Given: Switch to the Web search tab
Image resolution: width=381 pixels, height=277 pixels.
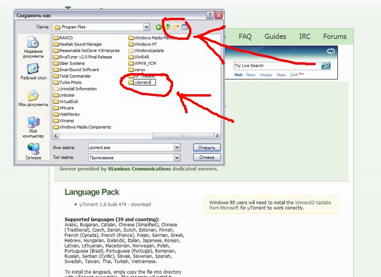Looking at the screenshot, I should coord(238,75).
